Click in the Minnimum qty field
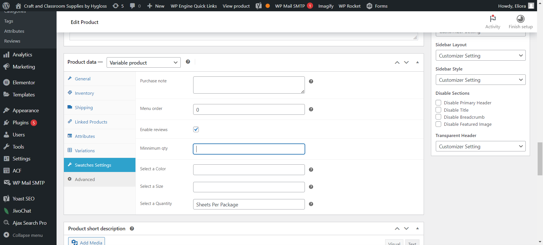This screenshot has width=543, height=245. click(x=249, y=149)
